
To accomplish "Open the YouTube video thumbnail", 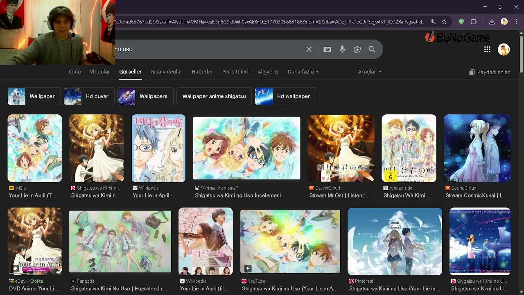I will point(290,241).
